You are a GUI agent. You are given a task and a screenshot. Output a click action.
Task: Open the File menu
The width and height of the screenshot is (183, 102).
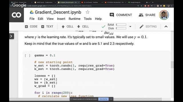click(32, 19)
